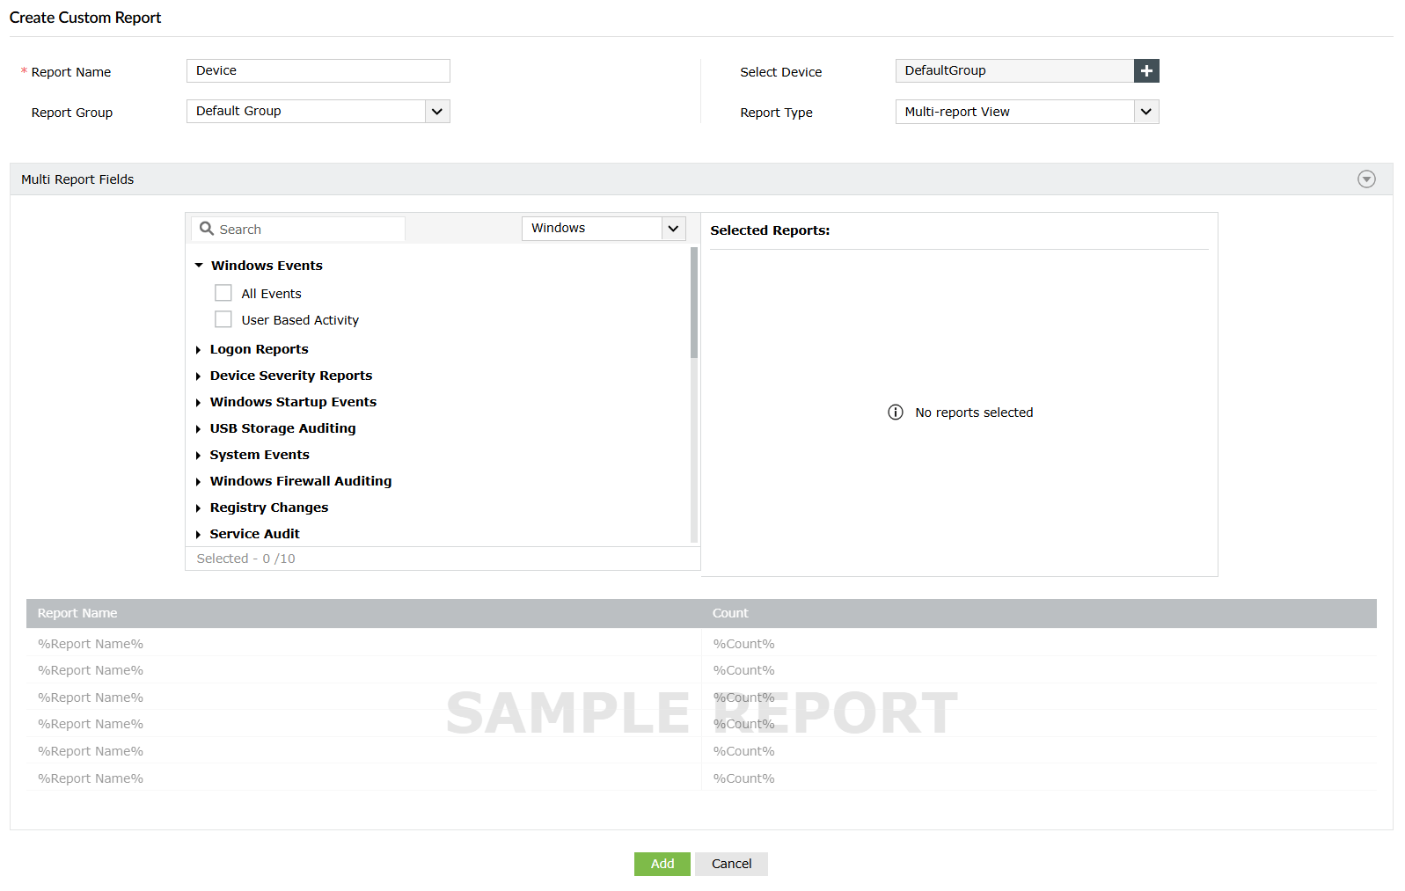This screenshot has width=1405, height=891.
Task: Click the Search reports input field
Action: (298, 229)
